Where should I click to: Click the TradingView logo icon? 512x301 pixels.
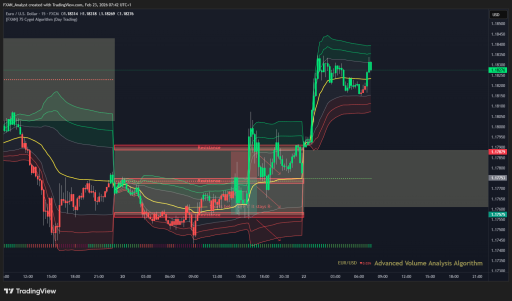[x=8, y=291]
